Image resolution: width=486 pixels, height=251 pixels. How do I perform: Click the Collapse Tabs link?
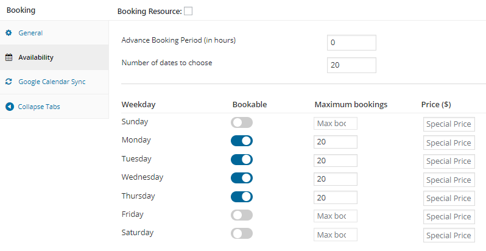[x=39, y=107]
